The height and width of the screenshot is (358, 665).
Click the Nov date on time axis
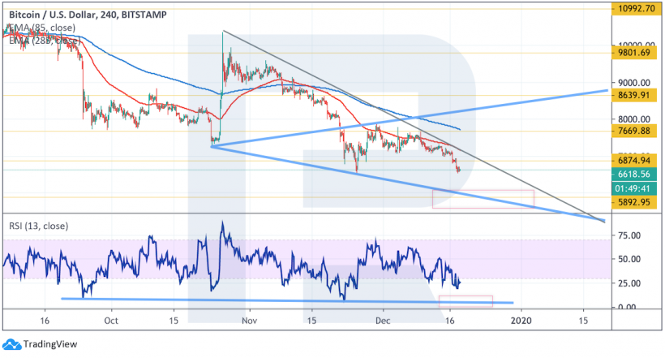click(x=250, y=321)
